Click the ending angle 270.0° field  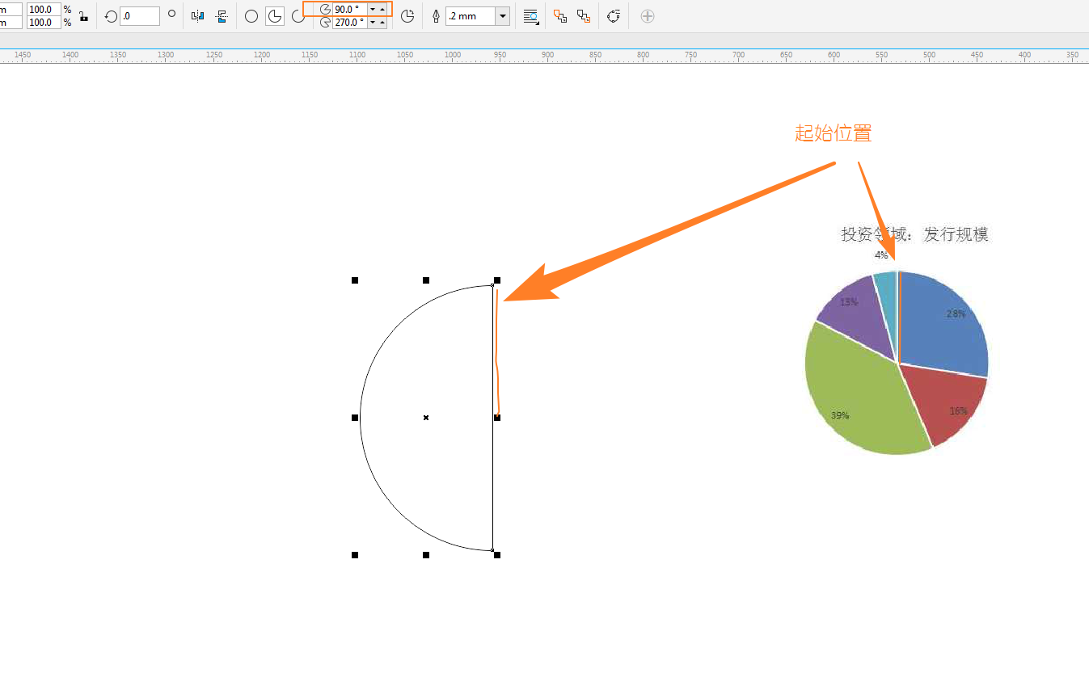349,23
